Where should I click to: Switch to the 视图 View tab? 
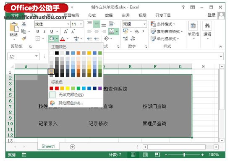pos(142,15)
